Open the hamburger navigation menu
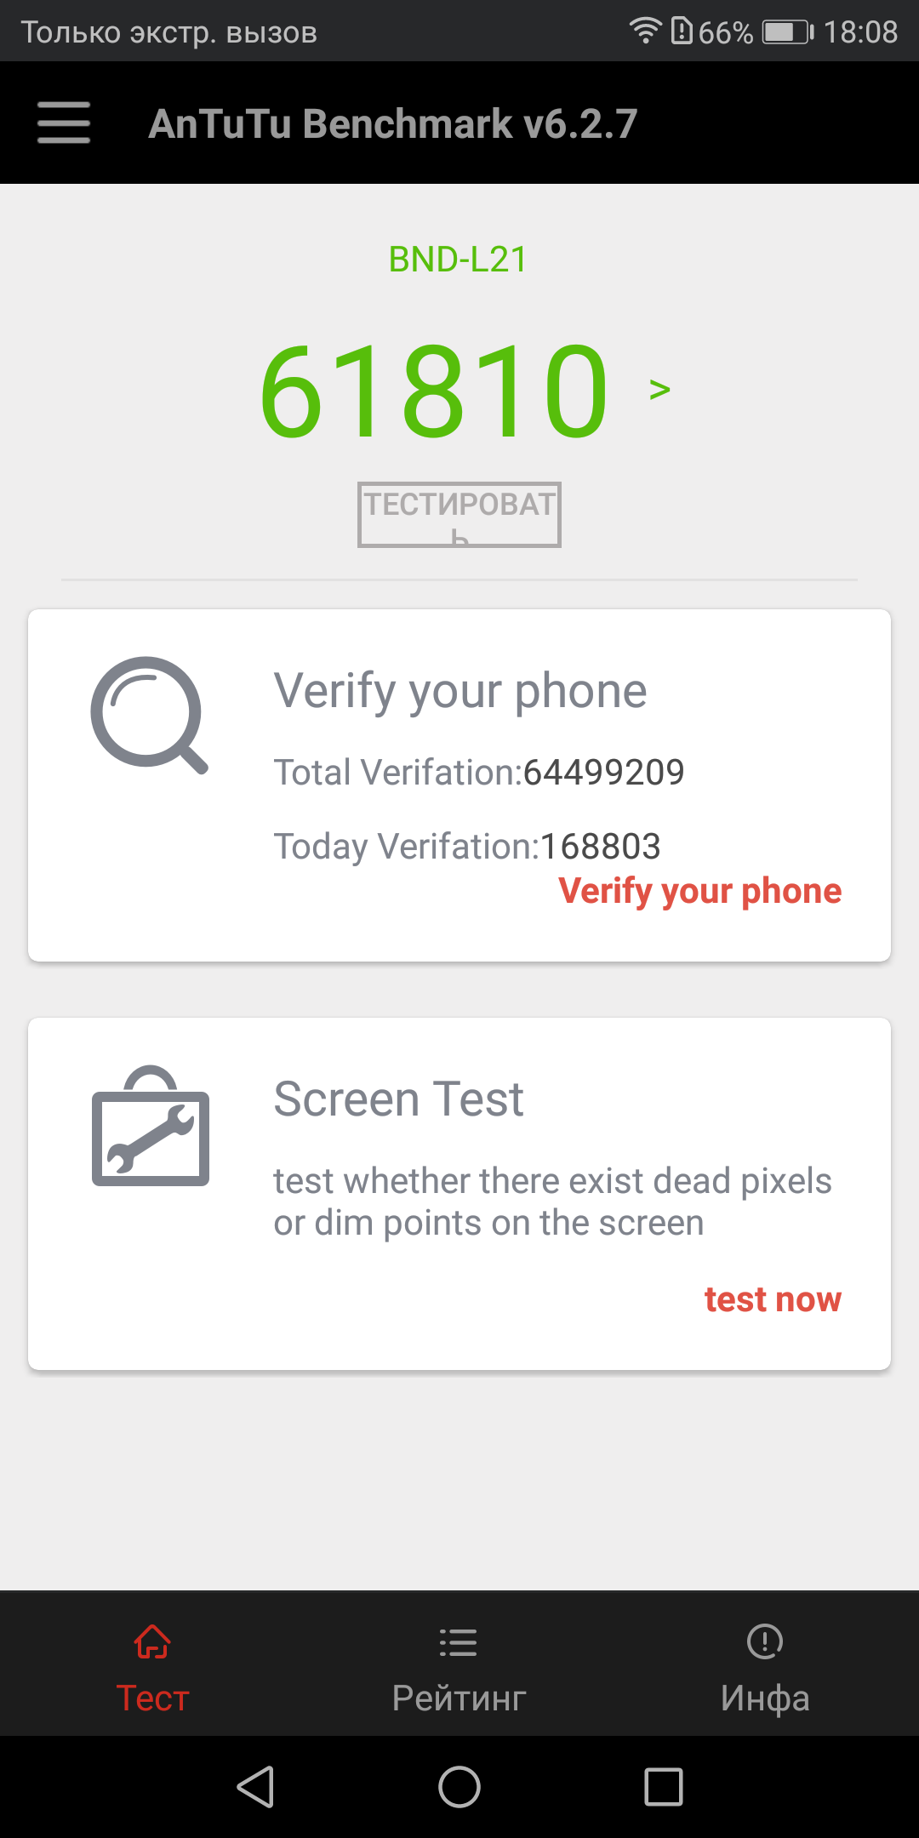The height and width of the screenshot is (1838, 919). 64,123
